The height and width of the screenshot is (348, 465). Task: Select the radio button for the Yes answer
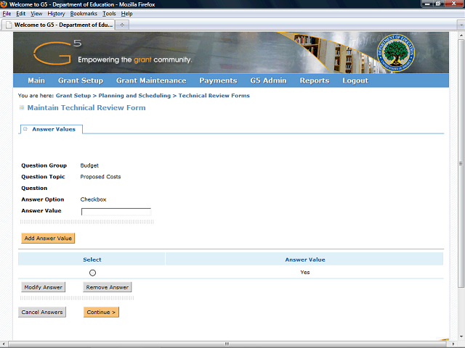tap(92, 273)
